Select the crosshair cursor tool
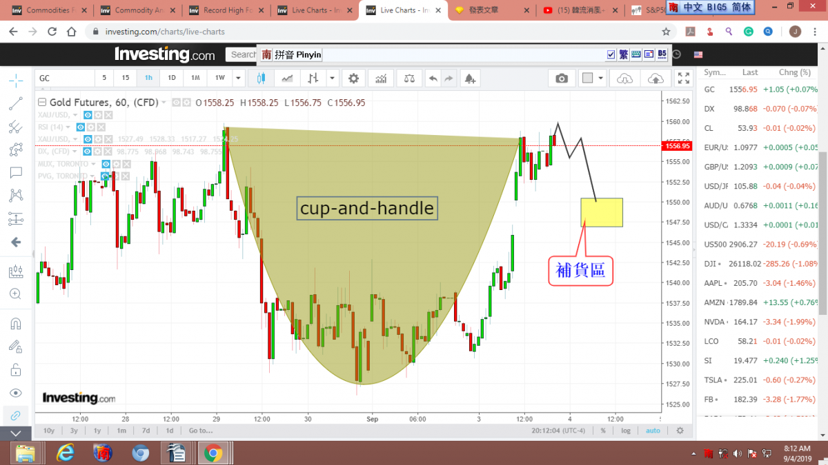Image resolution: width=828 pixels, height=465 pixels. click(x=15, y=80)
